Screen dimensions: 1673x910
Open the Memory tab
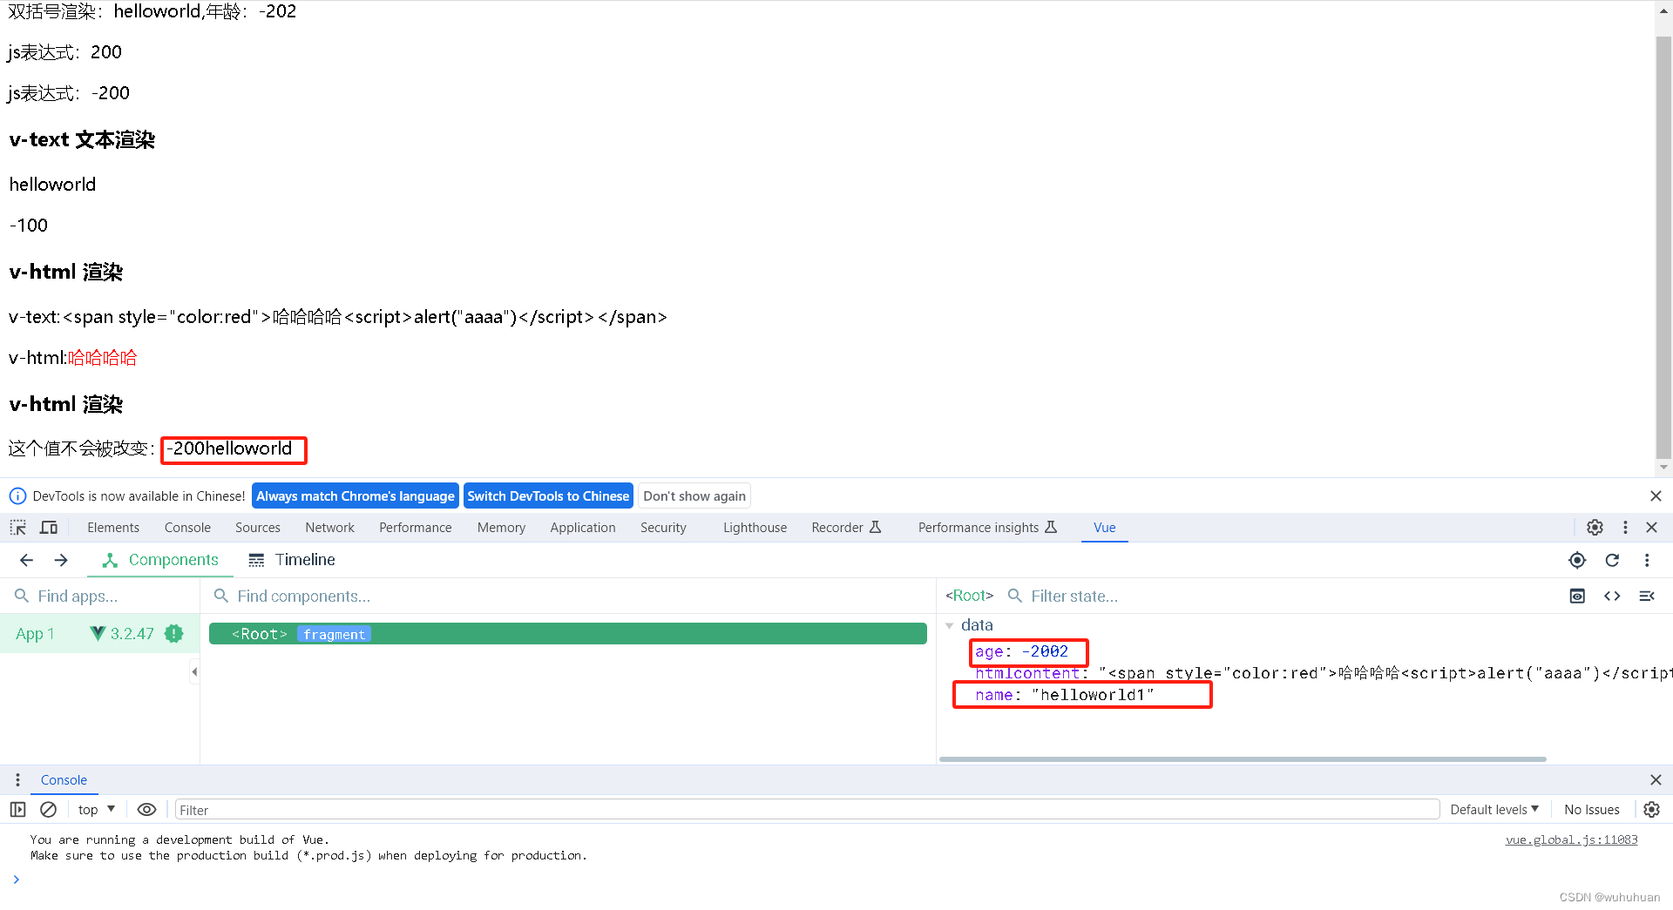click(501, 528)
